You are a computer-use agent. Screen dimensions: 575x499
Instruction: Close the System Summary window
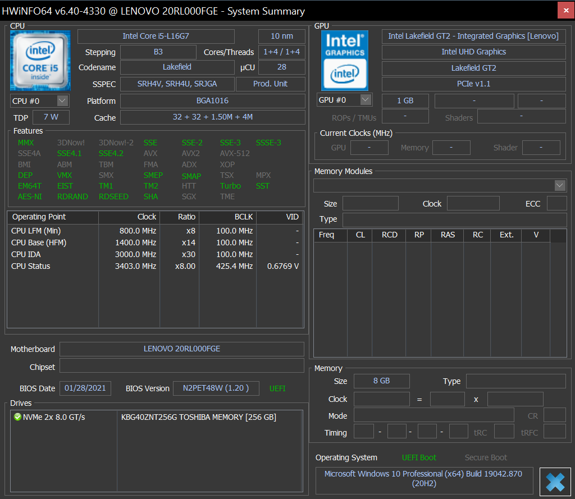click(565, 11)
